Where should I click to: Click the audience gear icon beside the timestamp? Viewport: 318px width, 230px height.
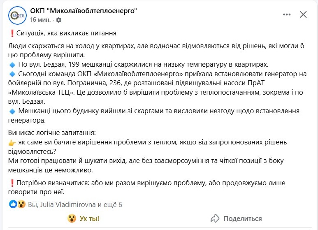[x=58, y=20]
